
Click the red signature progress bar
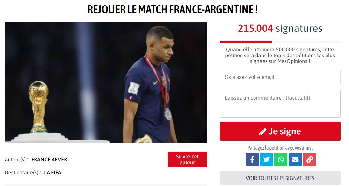coord(246,42)
